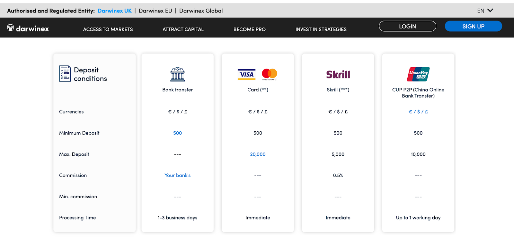Click the Mastercard logo
The height and width of the screenshot is (240, 514).
pos(269,74)
